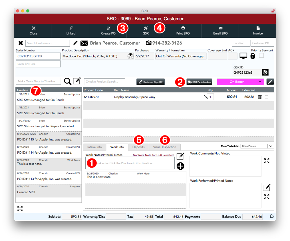Image resolution: width=290 pixels, height=241 pixels.
Task: Click the Search Customers input field
Action: (48, 43)
